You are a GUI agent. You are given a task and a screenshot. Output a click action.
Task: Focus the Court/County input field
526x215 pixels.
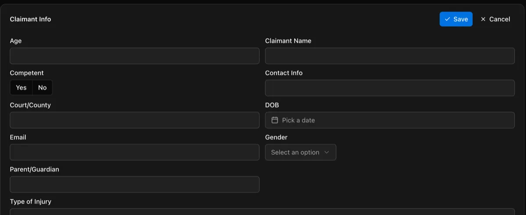coord(135,120)
